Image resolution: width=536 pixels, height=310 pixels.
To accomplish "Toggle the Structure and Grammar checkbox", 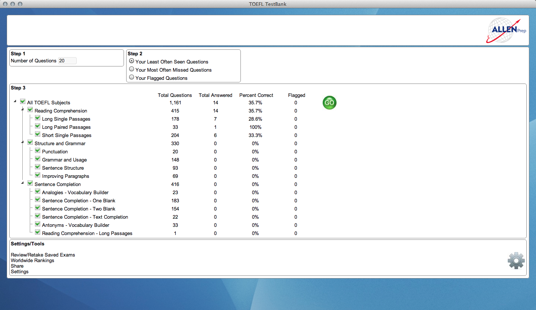I will pyautogui.click(x=30, y=143).
